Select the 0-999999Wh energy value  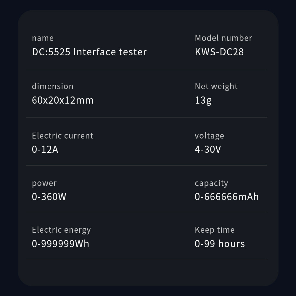[x=61, y=244]
